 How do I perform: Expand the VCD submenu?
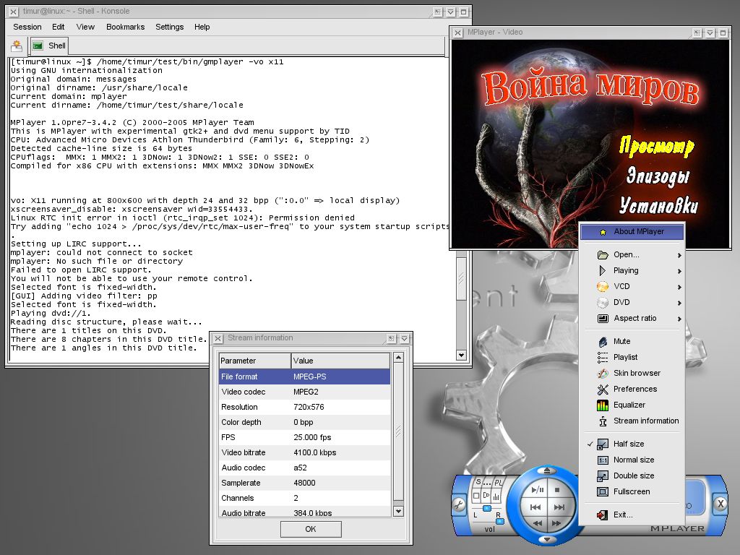pos(632,286)
